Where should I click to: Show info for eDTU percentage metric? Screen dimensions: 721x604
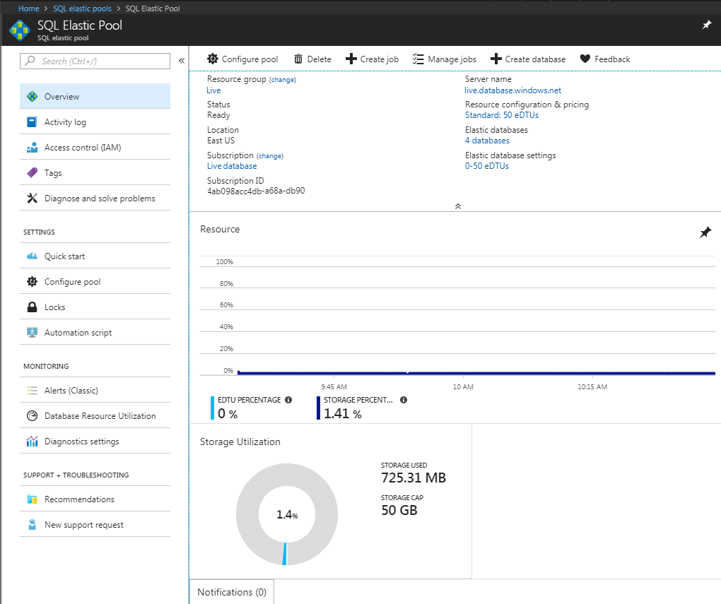coord(288,400)
